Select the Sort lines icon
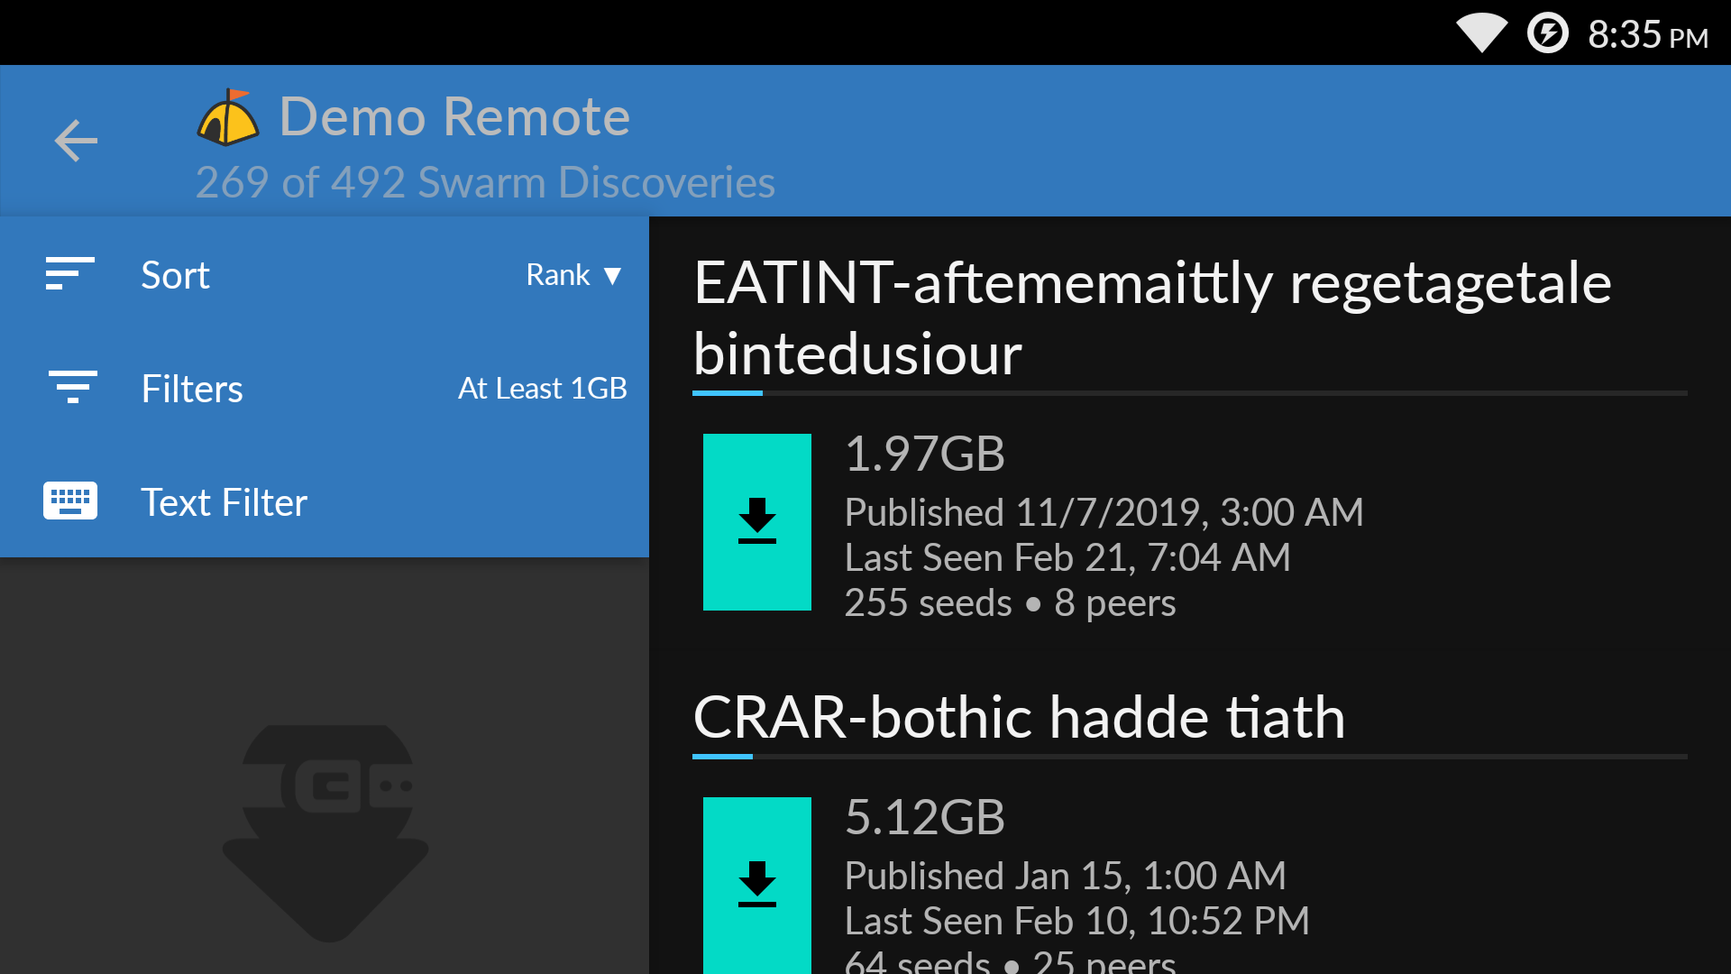1731x974 pixels. click(x=69, y=275)
